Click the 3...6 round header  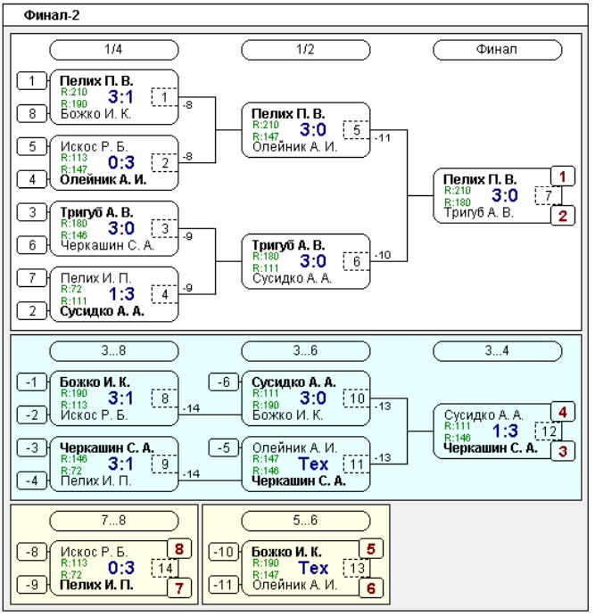click(x=306, y=350)
